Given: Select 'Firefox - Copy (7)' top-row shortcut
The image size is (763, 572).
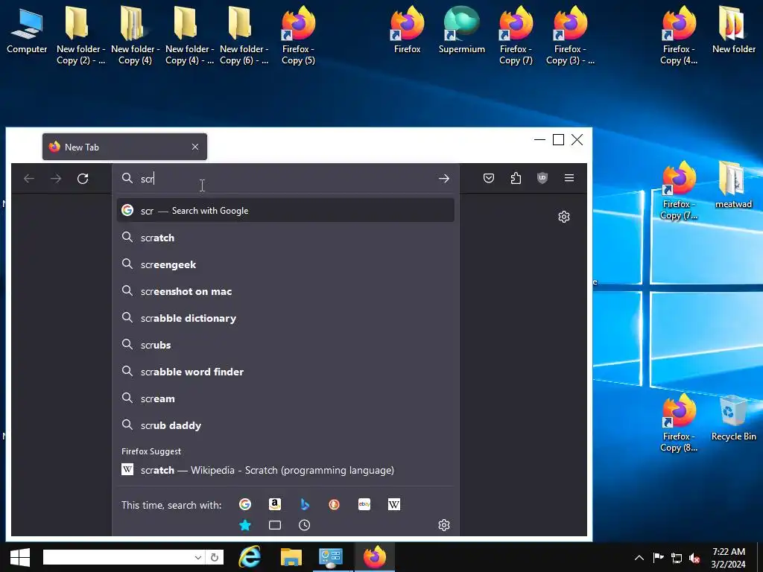Looking at the screenshot, I should [x=516, y=36].
